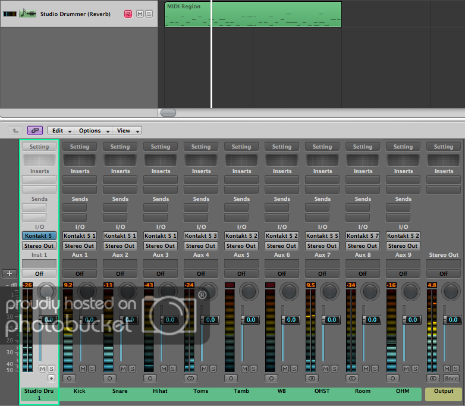Mute the WB channel strip
The width and height of the screenshot is (465, 406).
click(285, 369)
